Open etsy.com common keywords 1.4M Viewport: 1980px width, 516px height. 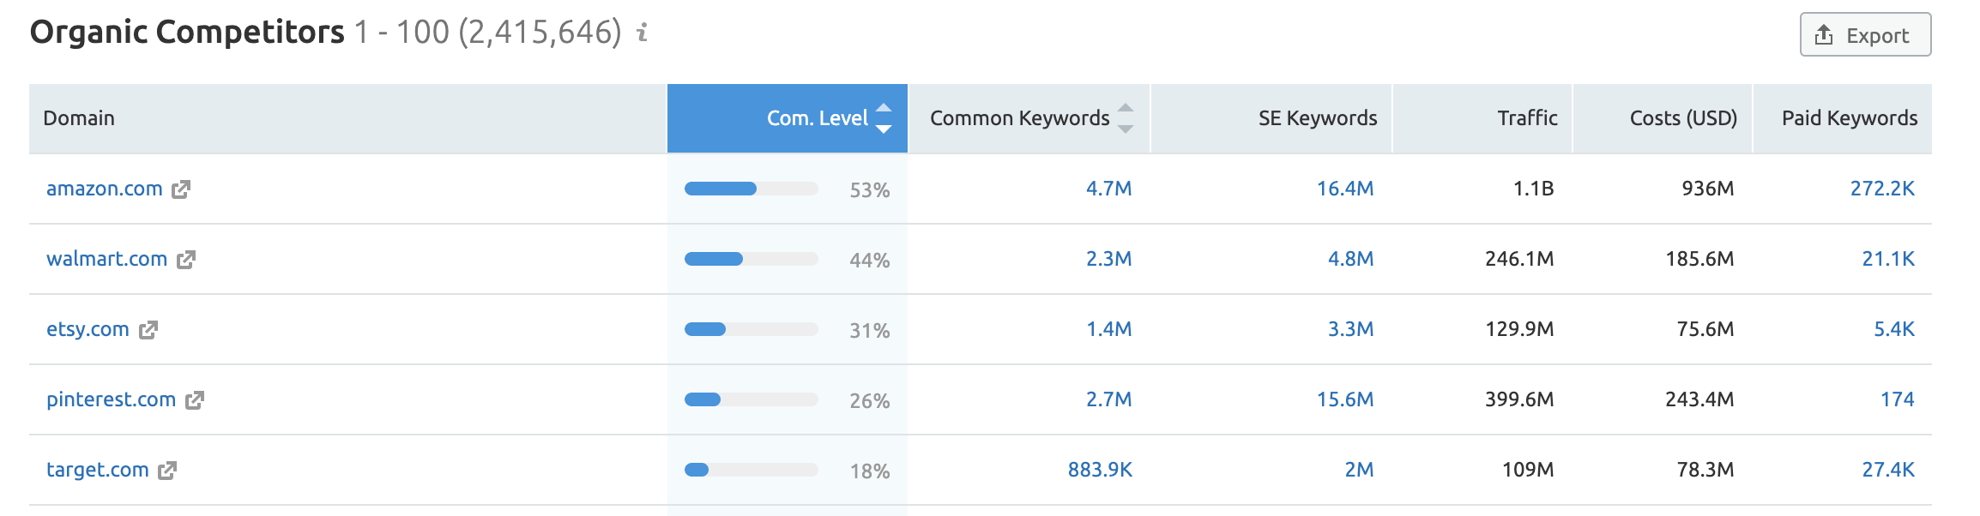(x=1109, y=329)
